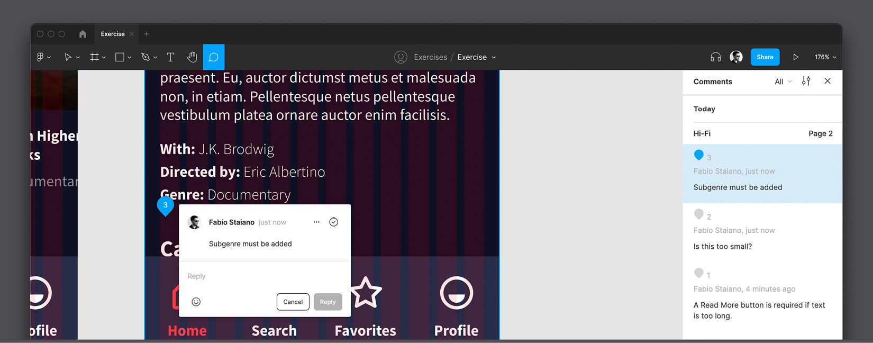Screen dimensions: 873x343
Task: Open the audio headphones icon
Action: click(716, 57)
